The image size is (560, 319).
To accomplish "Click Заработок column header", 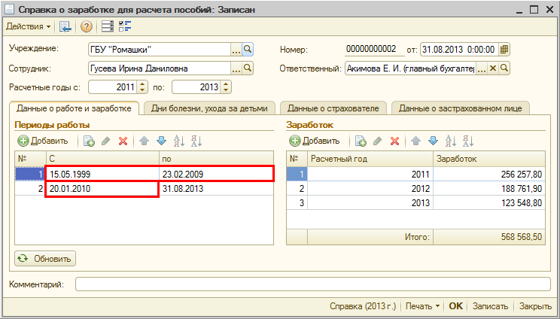I will [489, 159].
